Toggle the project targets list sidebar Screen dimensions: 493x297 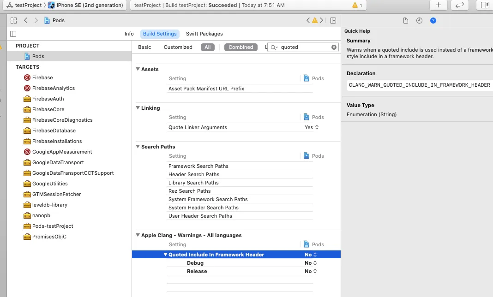coord(13,34)
